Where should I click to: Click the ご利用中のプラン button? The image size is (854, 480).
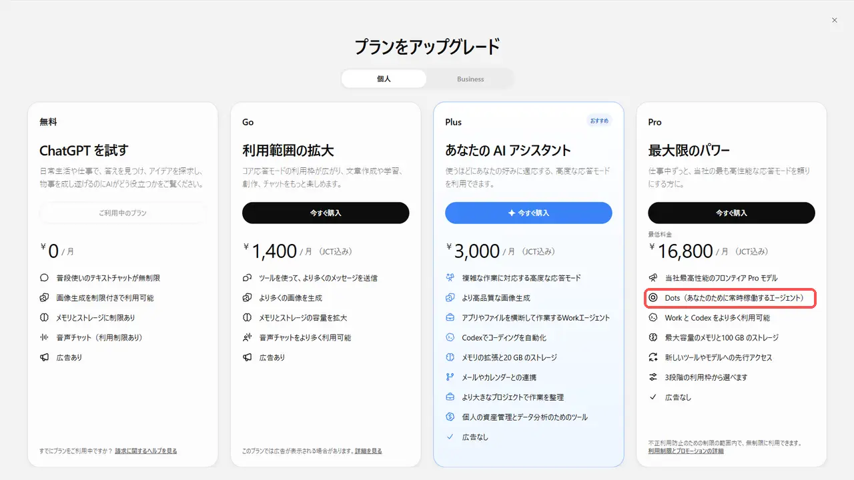(123, 213)
